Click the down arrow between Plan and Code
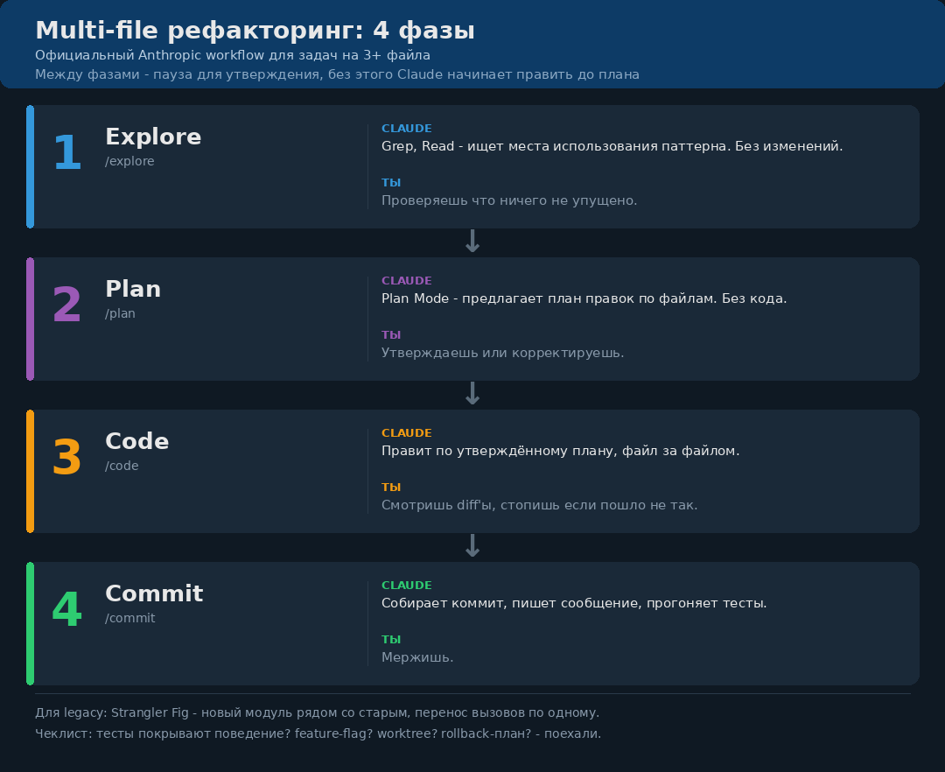Viewport: 945px width, 772px height. 472,394
